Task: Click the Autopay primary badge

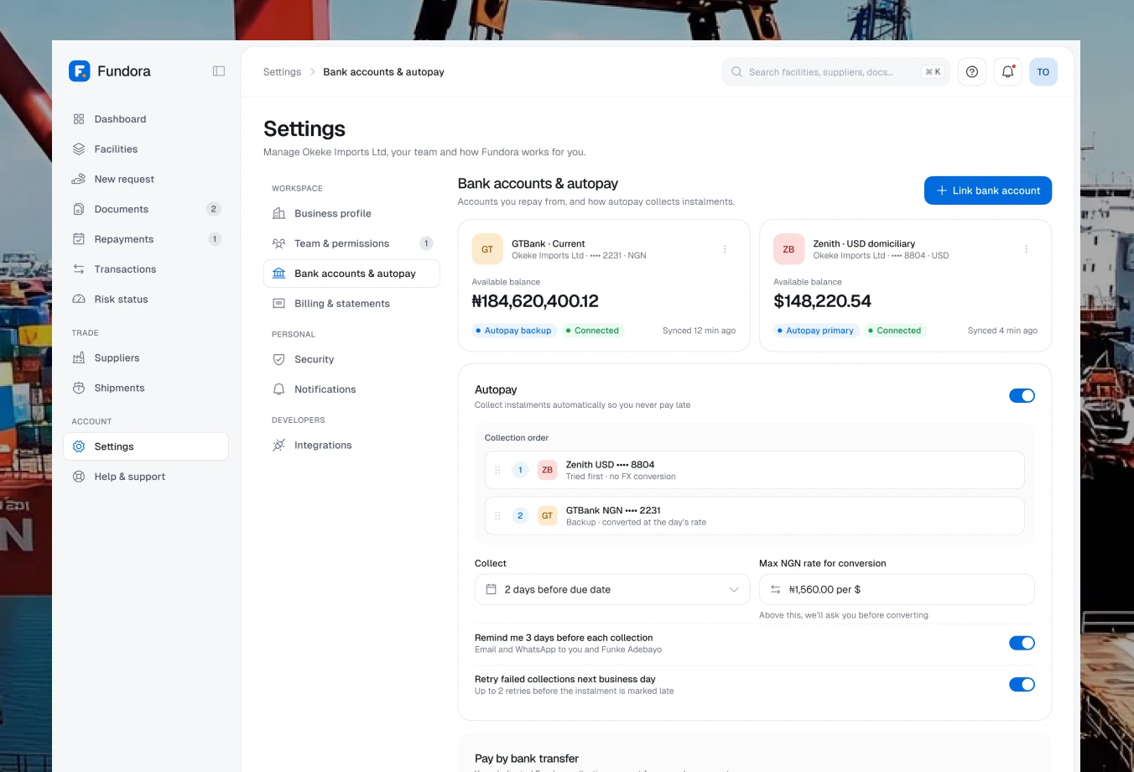Action: pyautogui.click(x=816, y=331)
